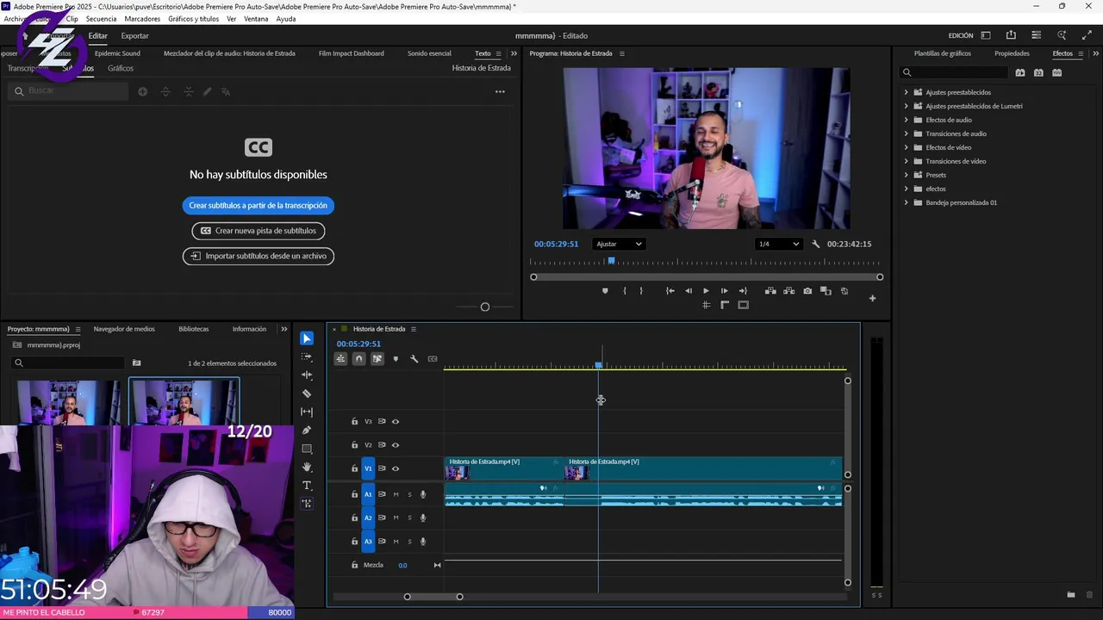Click the Mezcla volume value 0.0
This screenshot has width=1103, height=620.
point(402,566)
